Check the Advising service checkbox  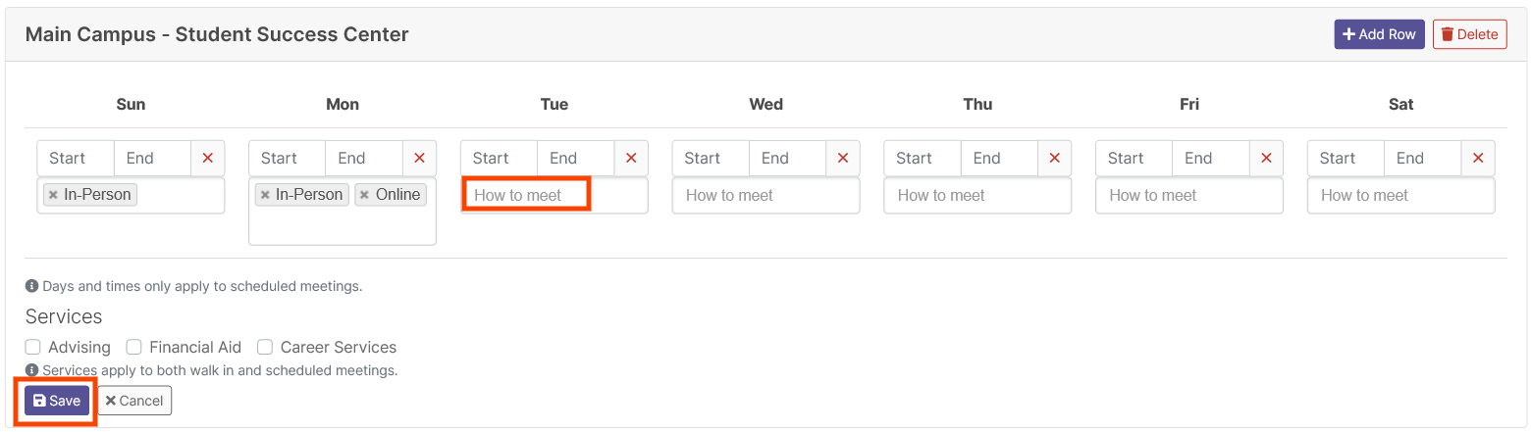pyautogui.click(x=32, y=347)
